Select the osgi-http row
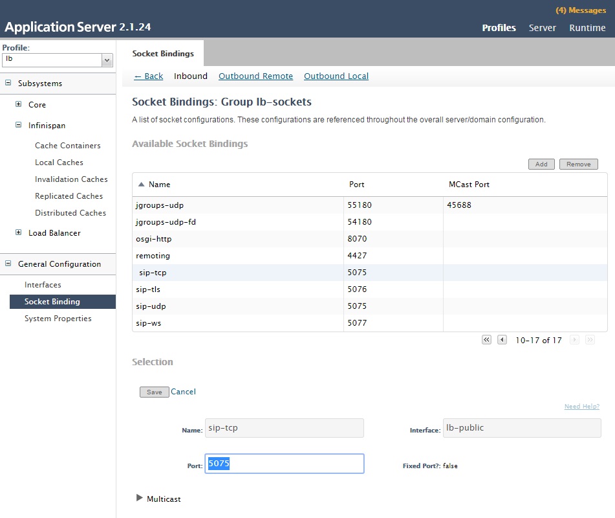The image size is (615, 518). [370, 239]
